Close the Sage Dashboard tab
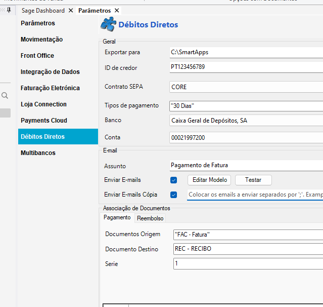 71,10
